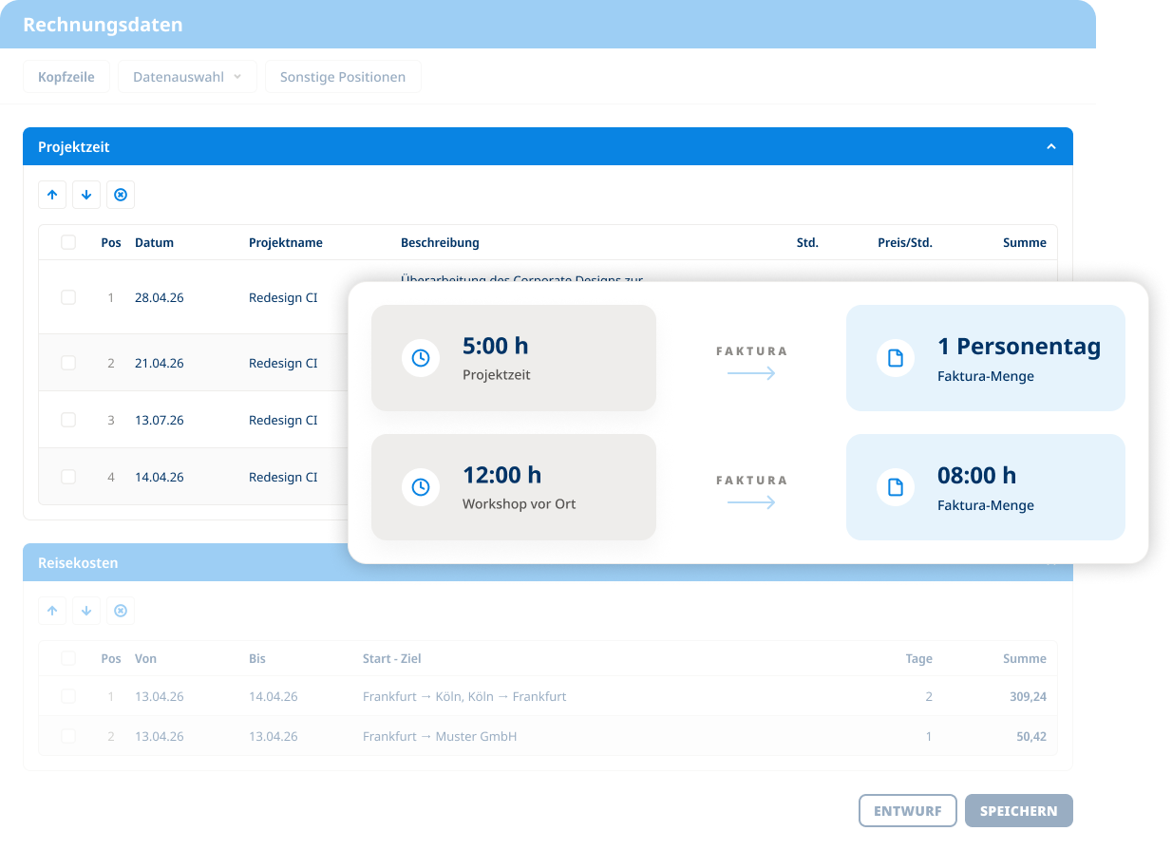The height and width of the screenshot is (850, 1172).
Task: Click the SPEICHERN button
Action: (1018, 811)
